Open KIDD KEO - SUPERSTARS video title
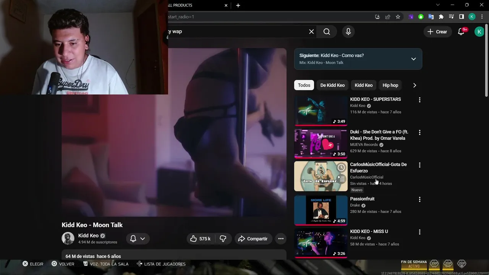489x275 pixels. (x=376, y=99)
